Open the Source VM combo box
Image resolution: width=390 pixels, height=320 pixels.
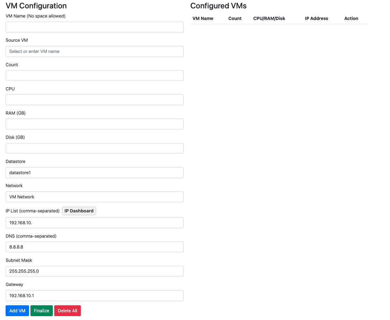tap(94, 52)
